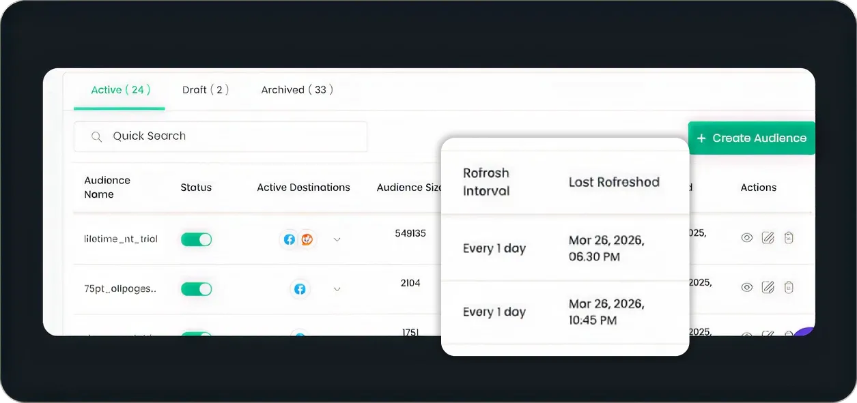Image resolution: width=857 pixels, height=403 pixels.
Task: Click the magnifier icon in Quick Search
Action: click(97, 137)
